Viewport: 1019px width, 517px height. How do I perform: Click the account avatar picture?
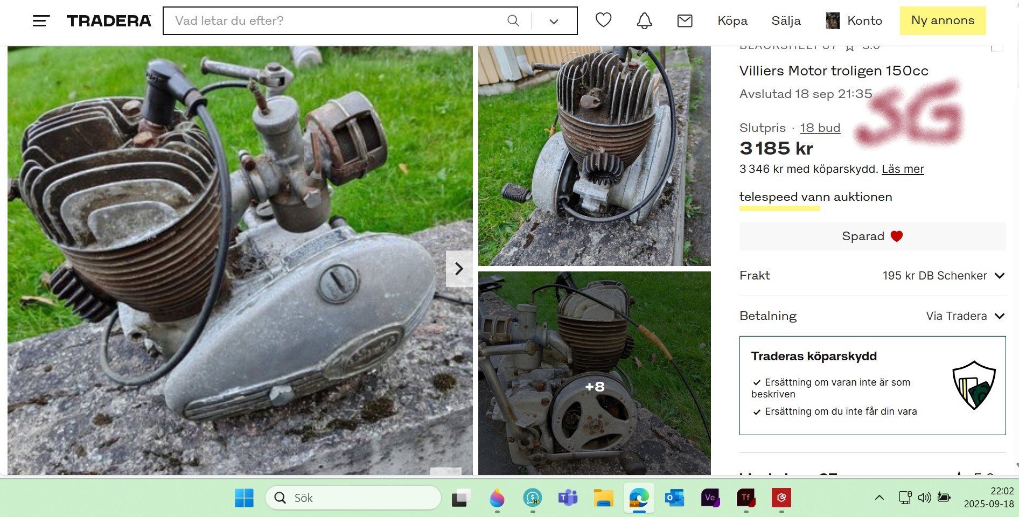point(833,20)
